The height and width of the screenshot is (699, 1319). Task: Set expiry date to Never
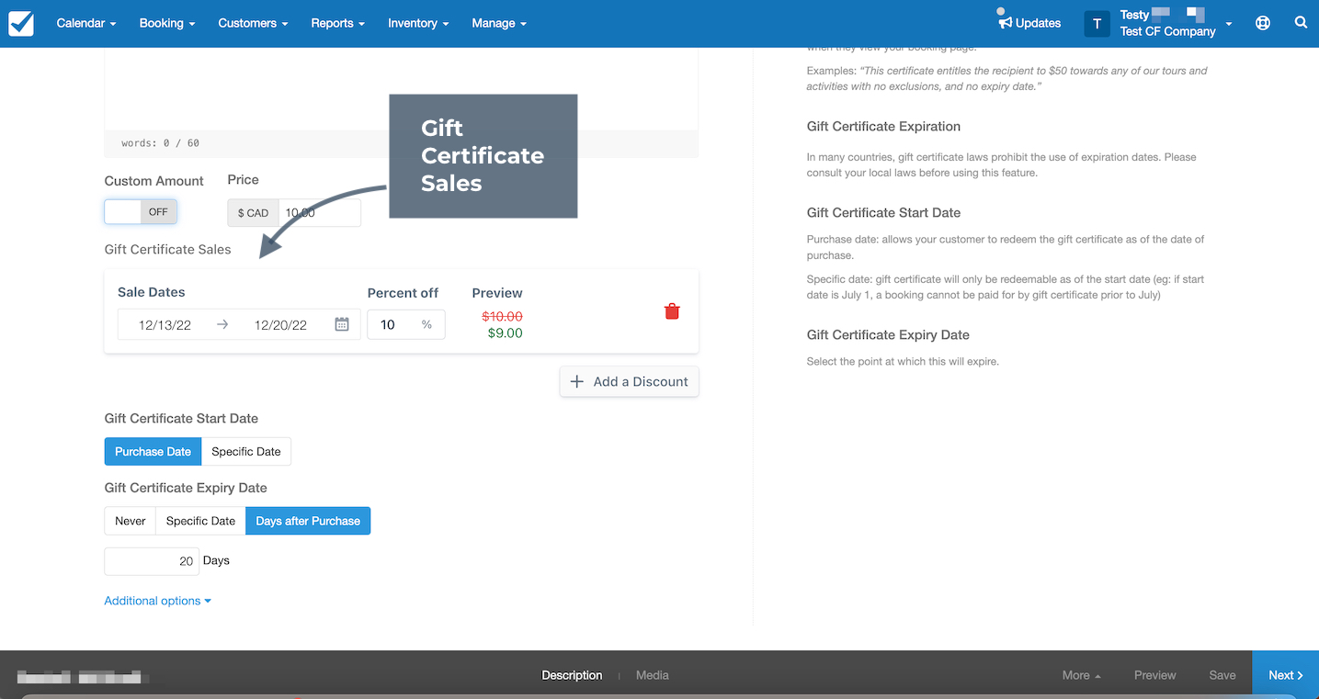(x=131, y=521)
